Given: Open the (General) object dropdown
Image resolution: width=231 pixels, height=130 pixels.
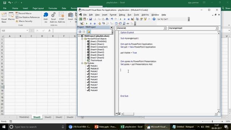Looking at the screenshot, I should (165, 28).
